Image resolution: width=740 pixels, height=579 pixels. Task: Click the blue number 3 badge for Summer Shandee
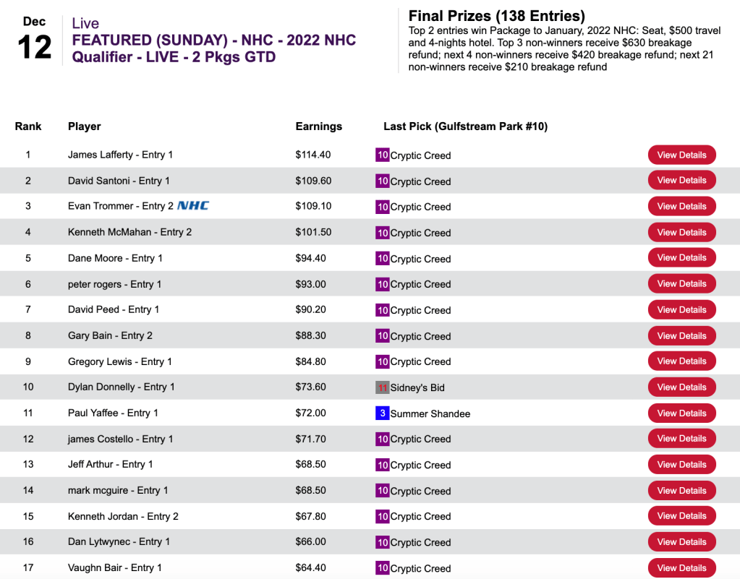pos(383,413)
